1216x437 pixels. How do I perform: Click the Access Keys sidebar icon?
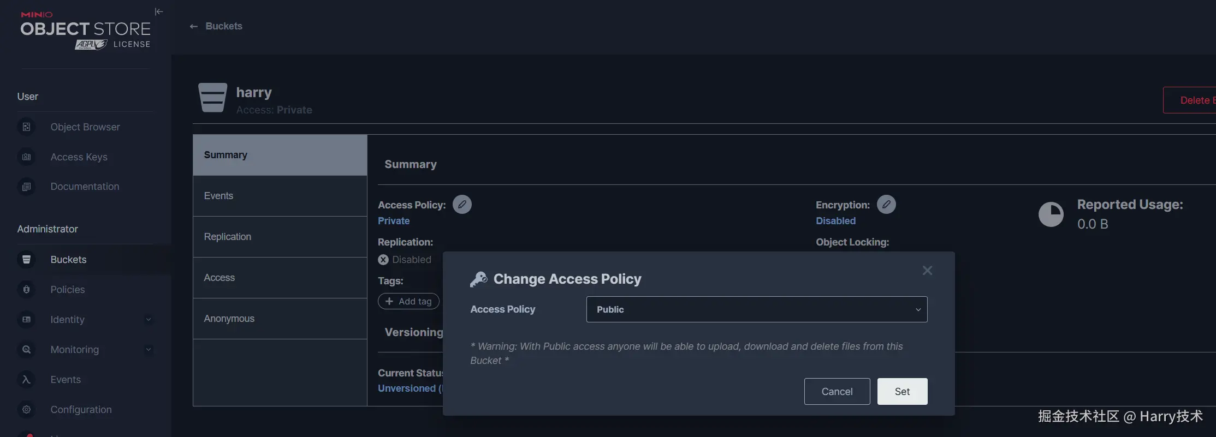(26, 157)
